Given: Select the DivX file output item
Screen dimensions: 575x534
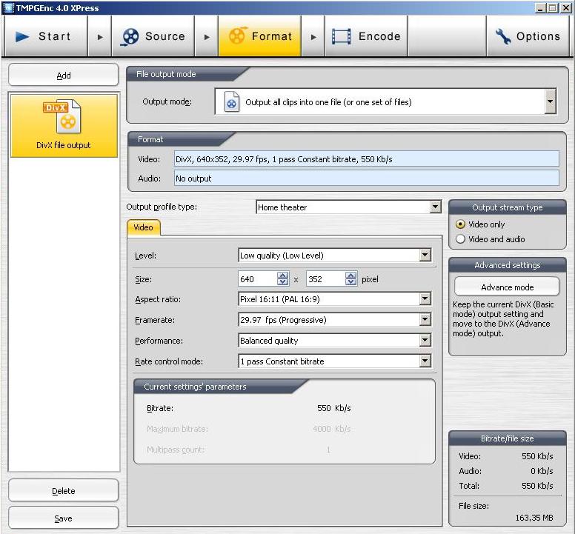Looking at the screenshot, I should click(64, 126).
